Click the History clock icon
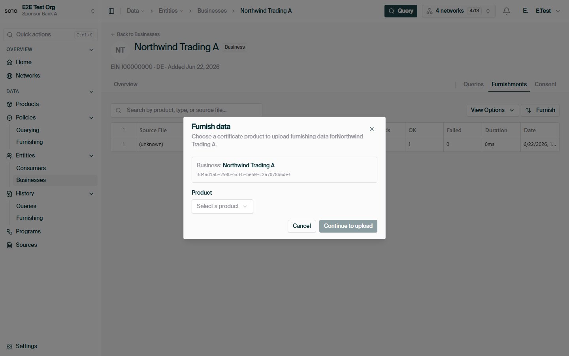This screenshot has width=569, height=356. [9, 194]
